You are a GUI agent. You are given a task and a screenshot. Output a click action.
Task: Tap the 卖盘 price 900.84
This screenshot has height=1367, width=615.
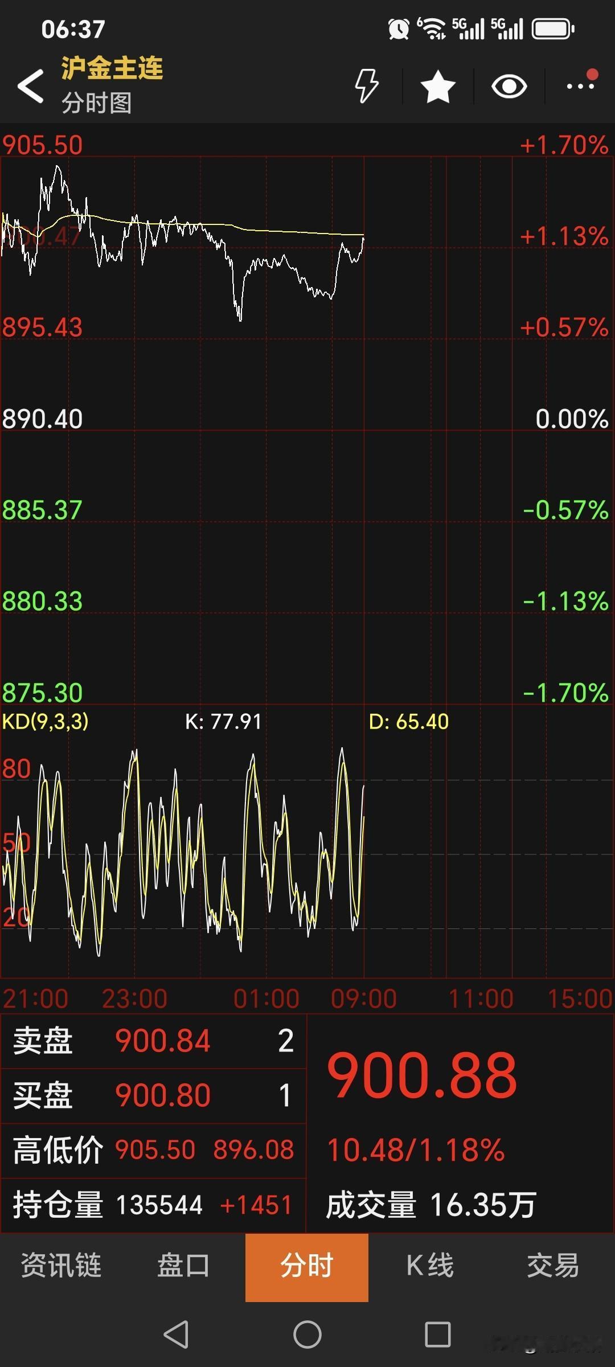coord(163,1041)
